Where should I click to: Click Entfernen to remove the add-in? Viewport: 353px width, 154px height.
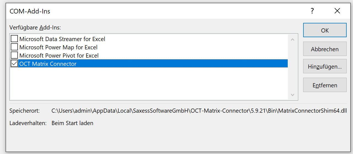click(325, 85)
